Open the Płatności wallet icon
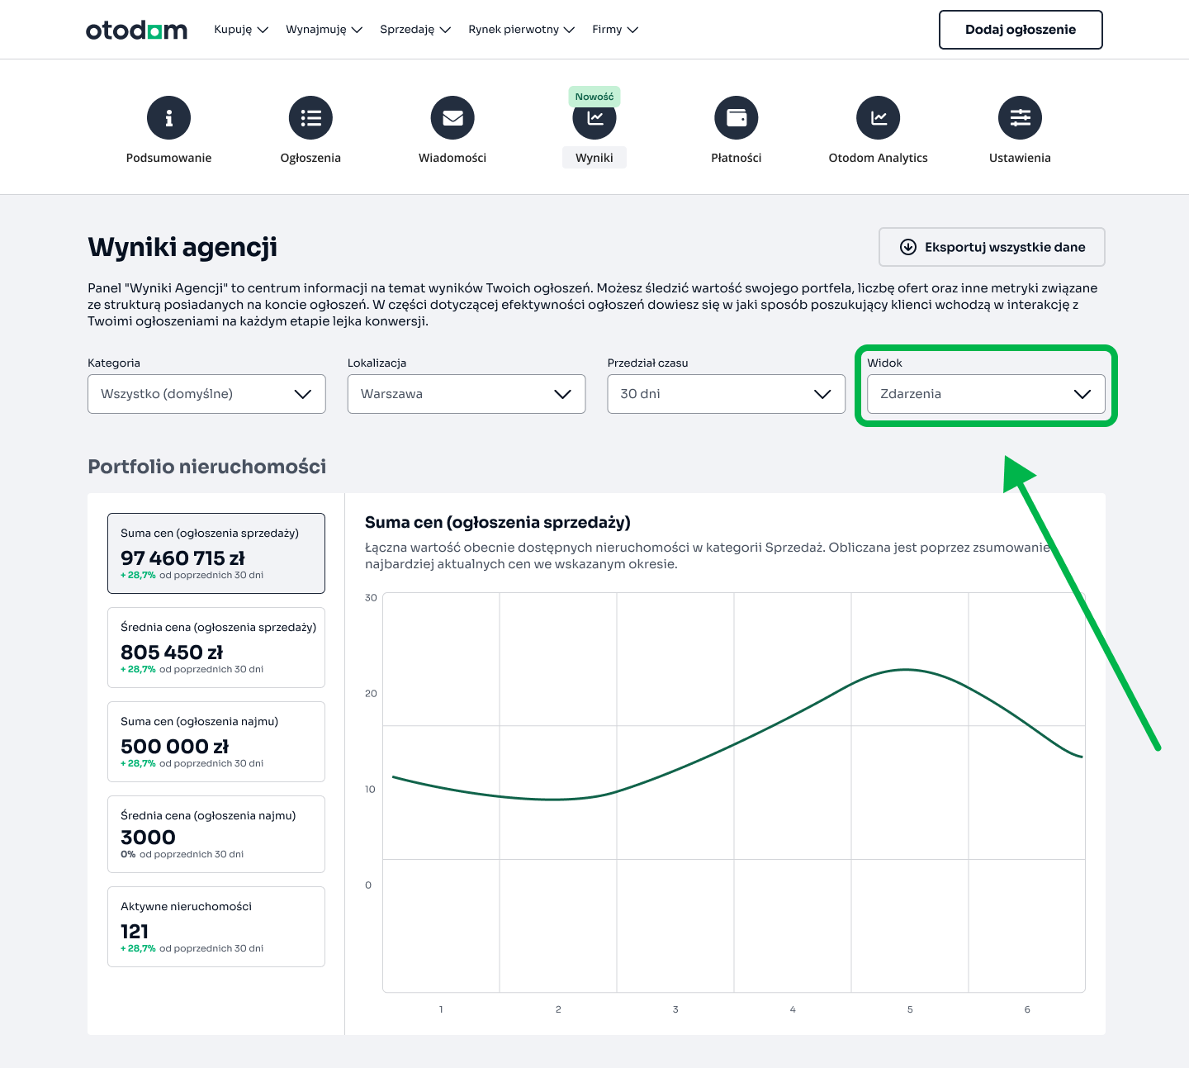The width and height of the screenshot is (1189, 1068). tap(737, 117)
